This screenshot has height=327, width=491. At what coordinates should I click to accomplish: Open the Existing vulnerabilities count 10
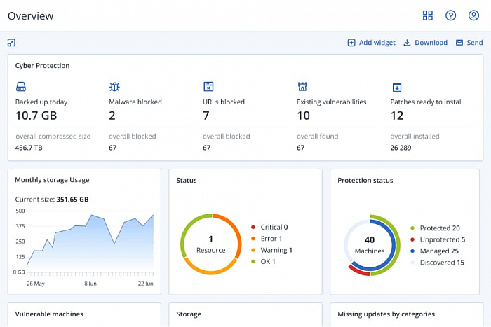303,116
